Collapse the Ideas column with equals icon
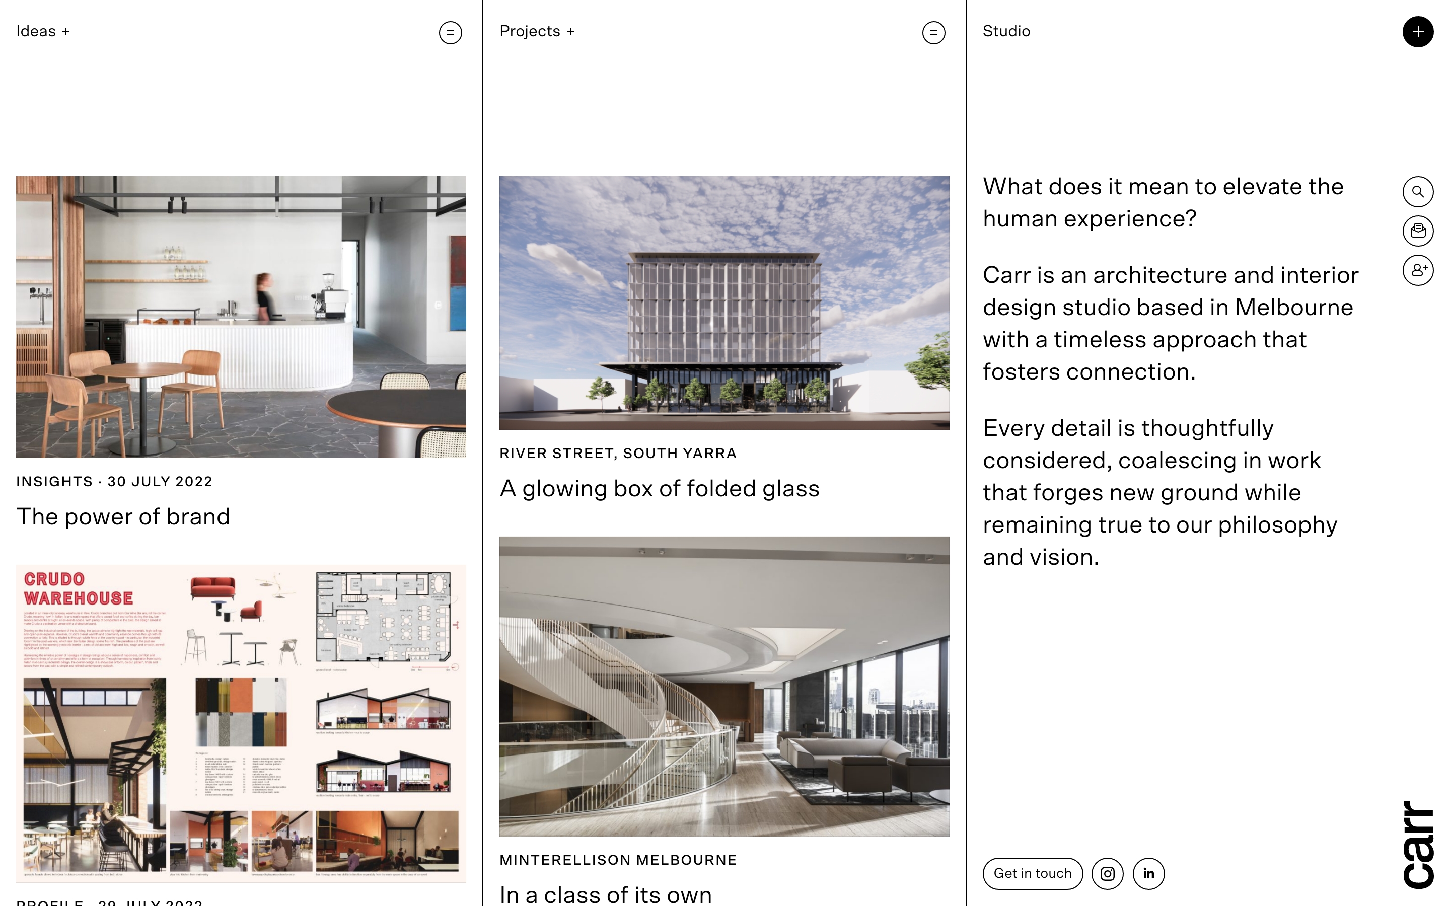1450x906 pixels. [450, 32]
